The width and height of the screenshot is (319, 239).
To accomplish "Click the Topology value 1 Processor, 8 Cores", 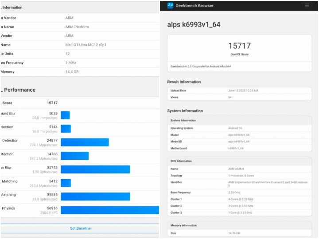I will tap(241, 175).
